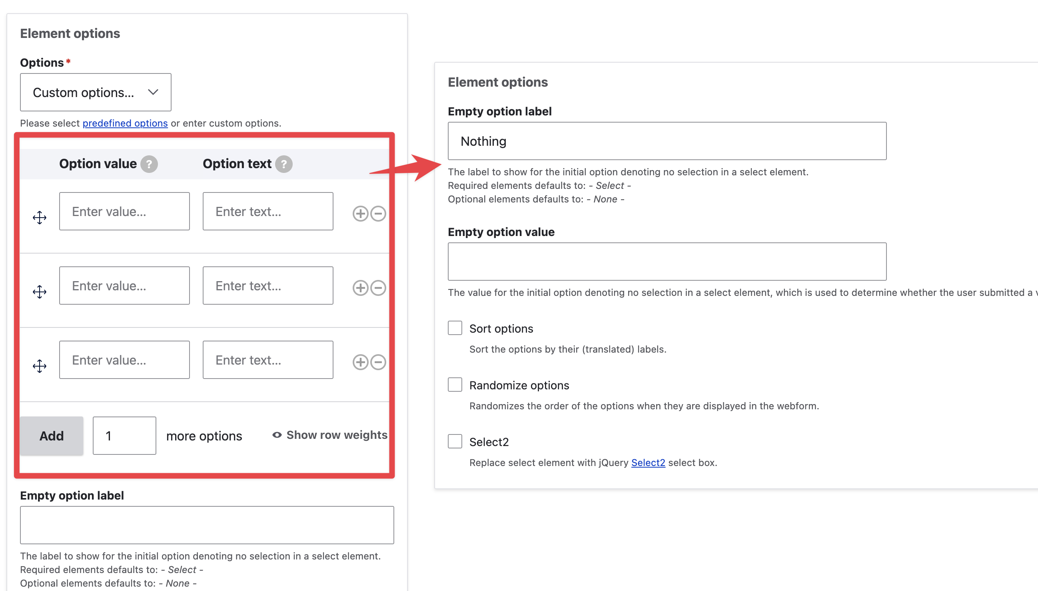
Task: Click the drag handle reorder icon first row
Action: click(39, 217)
